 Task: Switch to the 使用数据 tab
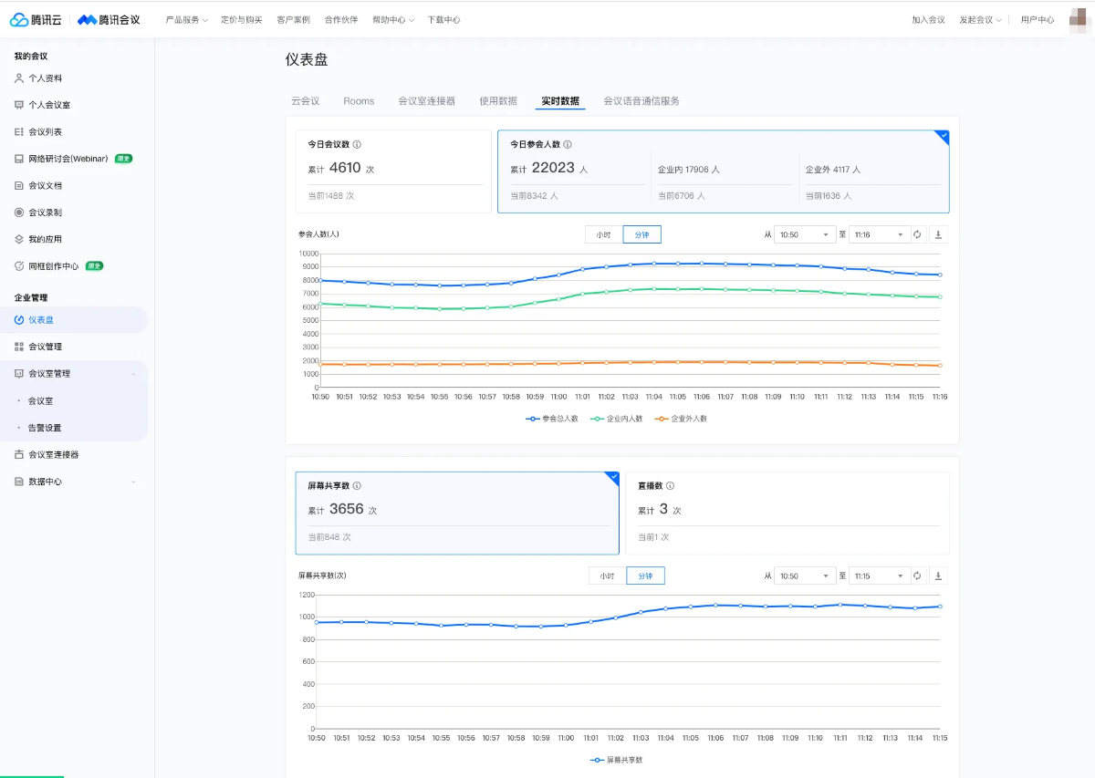point(498,101)
